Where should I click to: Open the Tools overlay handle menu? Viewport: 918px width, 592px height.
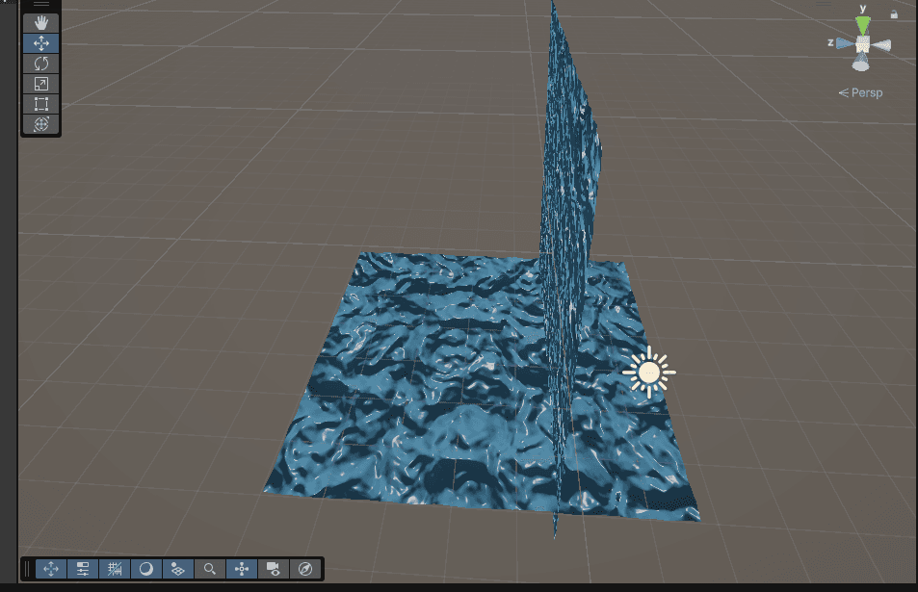point(41,4)
